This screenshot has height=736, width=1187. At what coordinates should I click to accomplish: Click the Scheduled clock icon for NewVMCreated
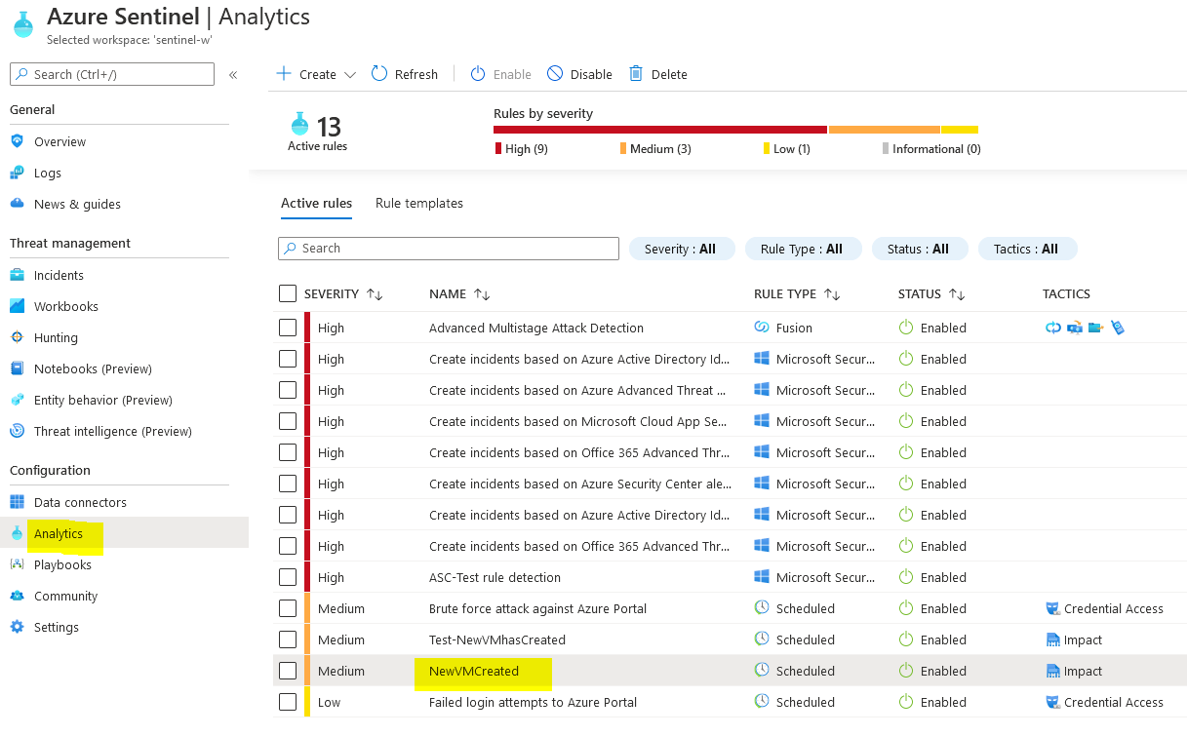(x=762, y=671)
